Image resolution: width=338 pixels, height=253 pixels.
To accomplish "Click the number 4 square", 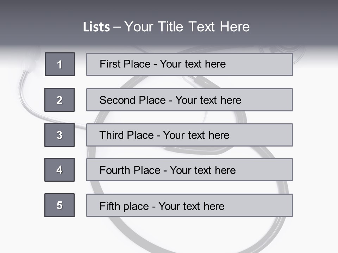I will 60,170.
